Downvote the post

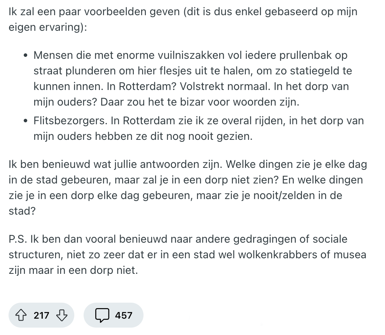coord(62,315)
